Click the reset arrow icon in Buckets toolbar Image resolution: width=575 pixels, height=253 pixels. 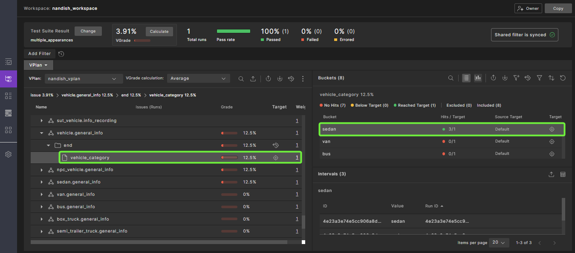click(563, 78)
